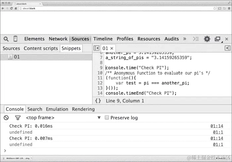The width and height of the screenshot is (232, 162).
Task: Click the browser home icon
Action: tap(16, 8)
